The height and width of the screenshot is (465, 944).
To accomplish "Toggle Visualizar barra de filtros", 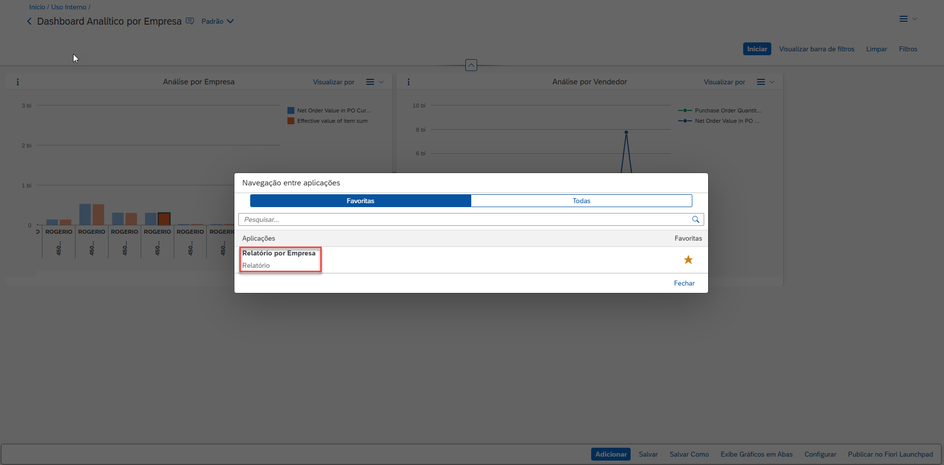I will tap(817, 49).
